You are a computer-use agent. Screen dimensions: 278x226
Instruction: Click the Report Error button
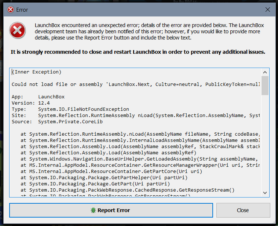[x=111, y=210]
